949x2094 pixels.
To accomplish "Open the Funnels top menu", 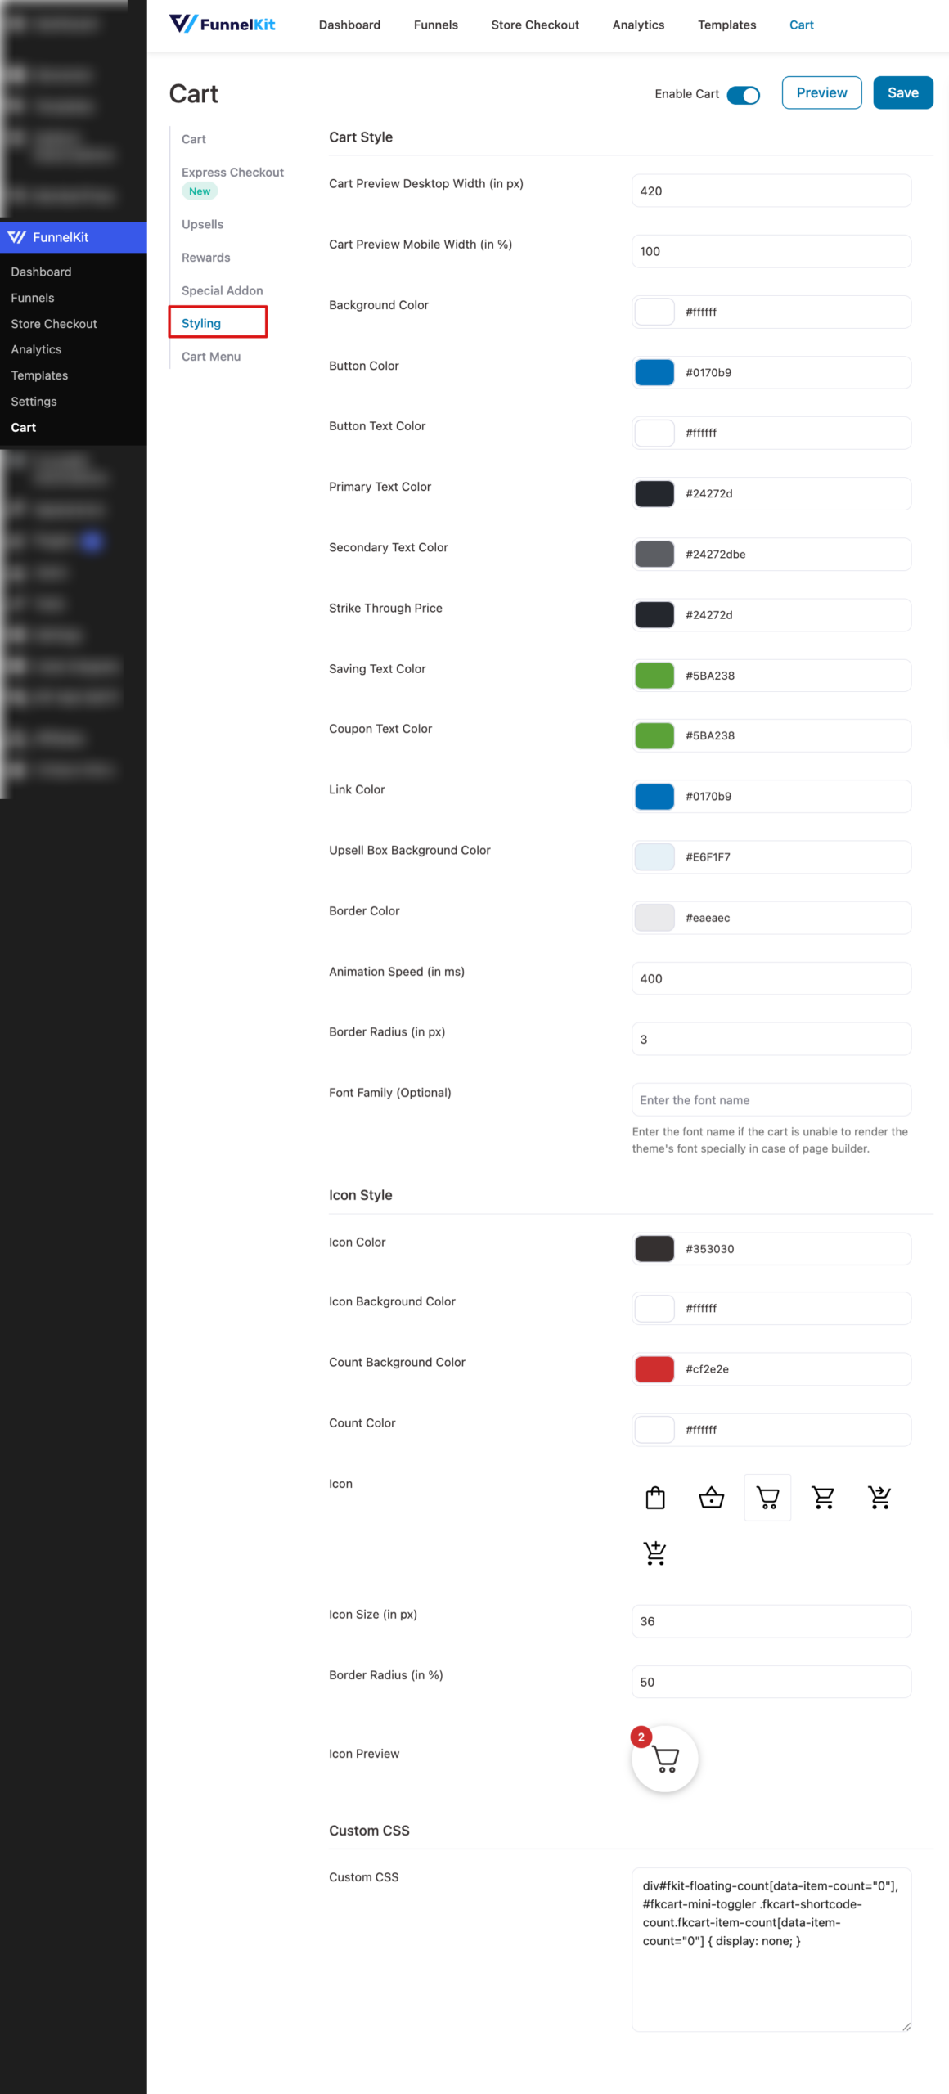I will (436, 25).
